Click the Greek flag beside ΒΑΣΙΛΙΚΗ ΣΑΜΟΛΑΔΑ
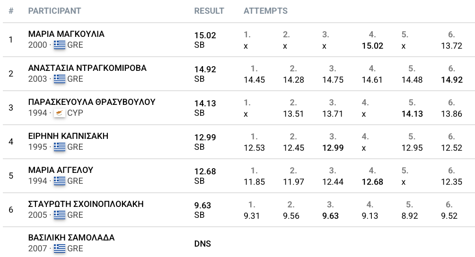This screenshot has width=475, height=257. click(x=60, y=248)
